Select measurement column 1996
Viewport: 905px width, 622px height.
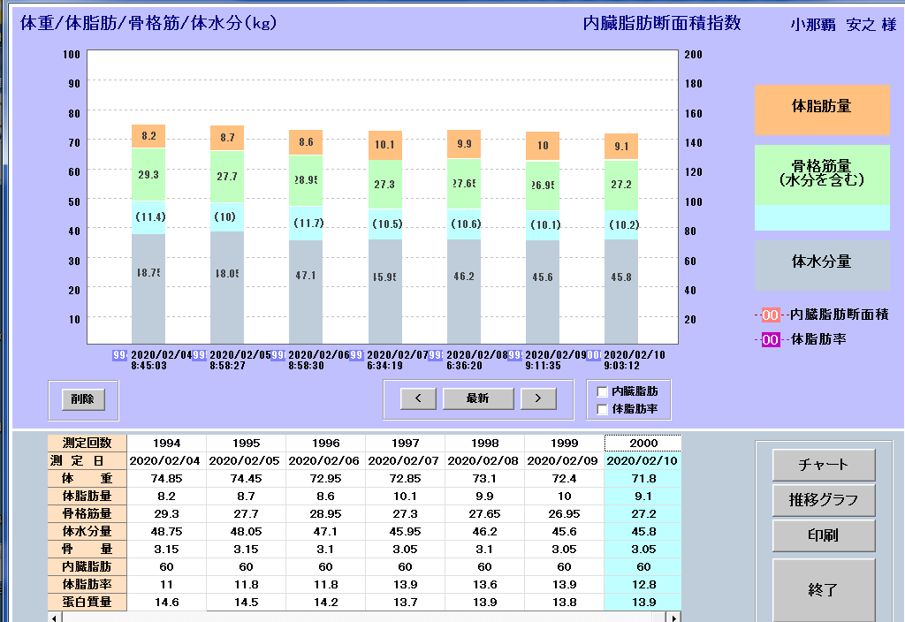(x=326, y=444)
